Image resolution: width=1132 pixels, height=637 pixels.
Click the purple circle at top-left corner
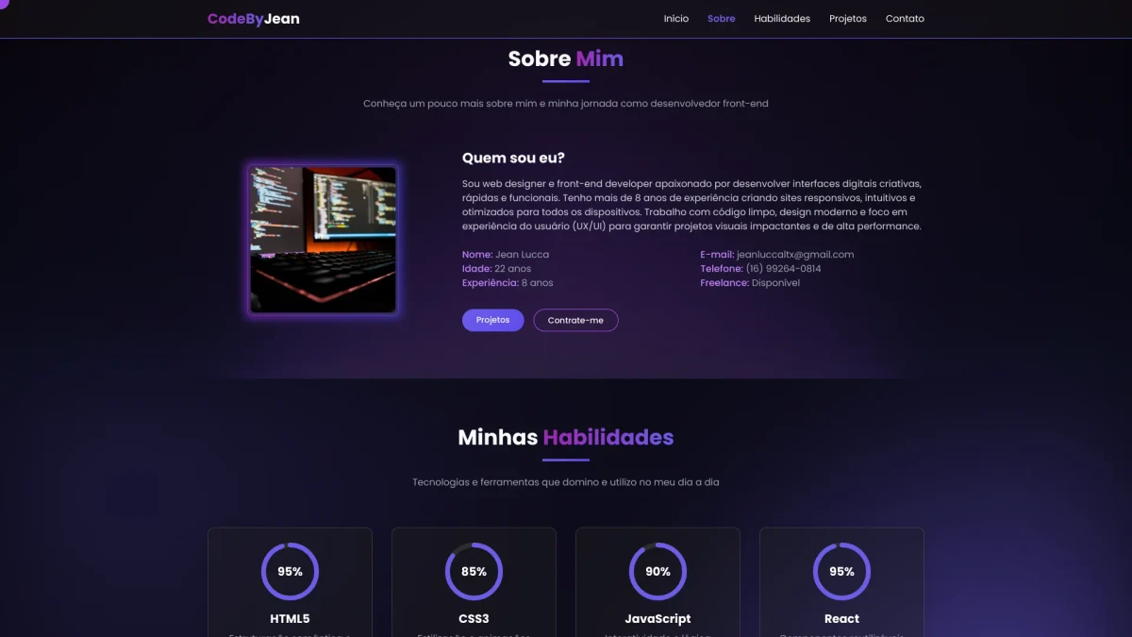pos(2,2)
